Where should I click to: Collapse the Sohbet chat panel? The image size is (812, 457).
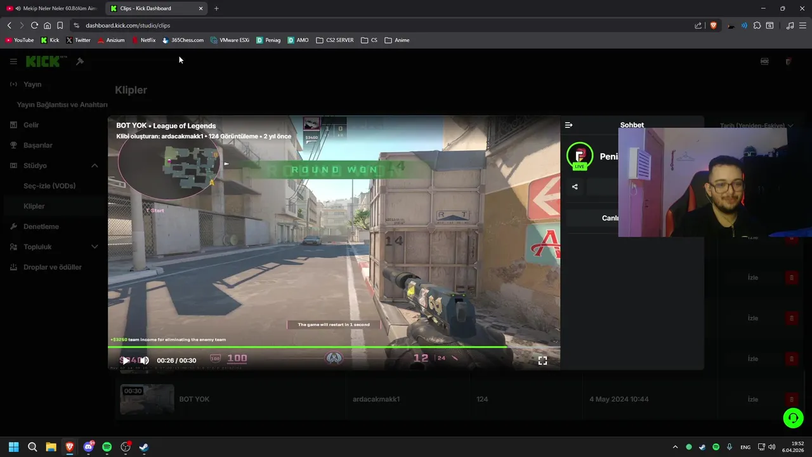568,125
